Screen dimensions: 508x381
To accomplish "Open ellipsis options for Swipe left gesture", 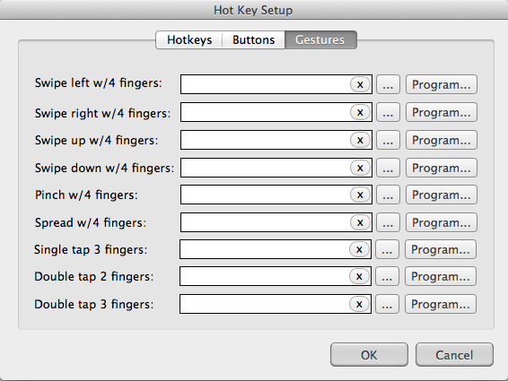I will 388,84.
